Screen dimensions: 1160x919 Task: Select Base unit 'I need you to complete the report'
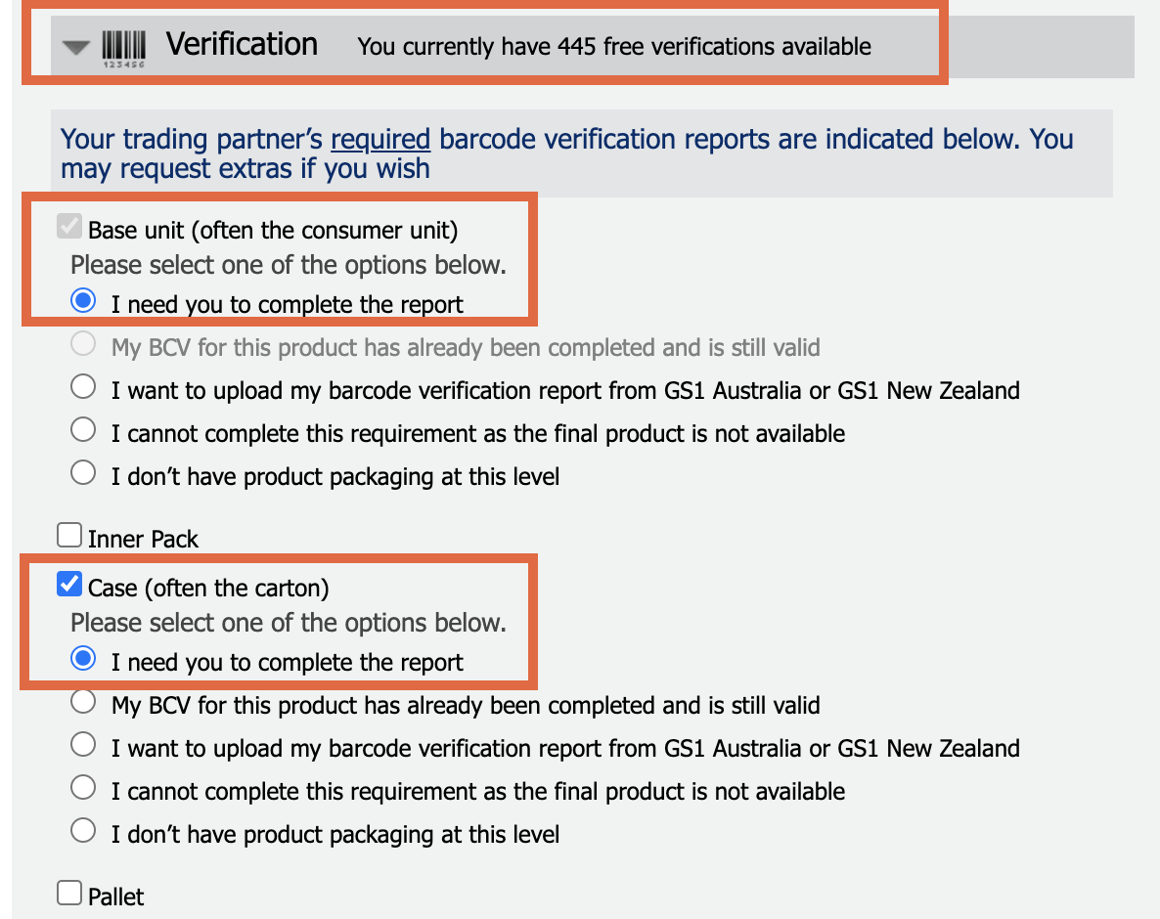(83, 301)
